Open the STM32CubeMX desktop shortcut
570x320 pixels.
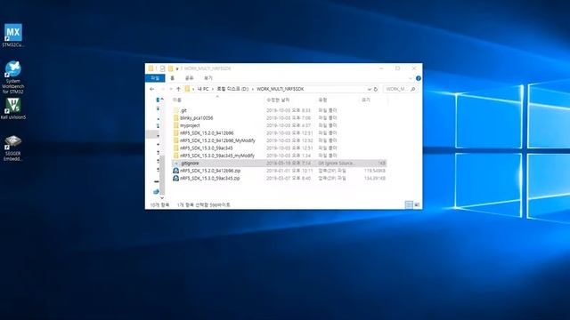coord(13,36)
